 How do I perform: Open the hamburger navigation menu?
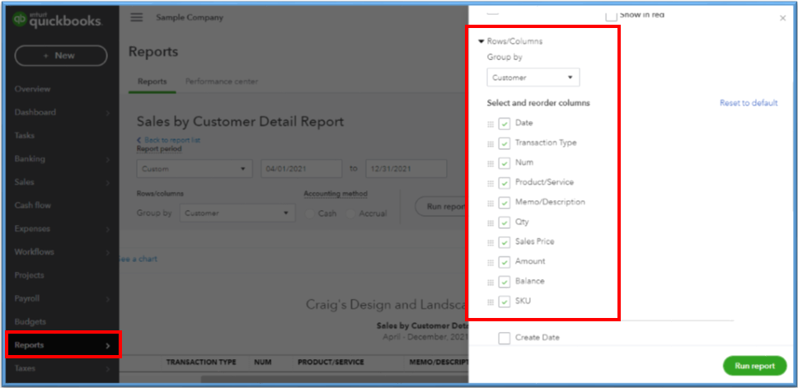(x=136, y=18)
